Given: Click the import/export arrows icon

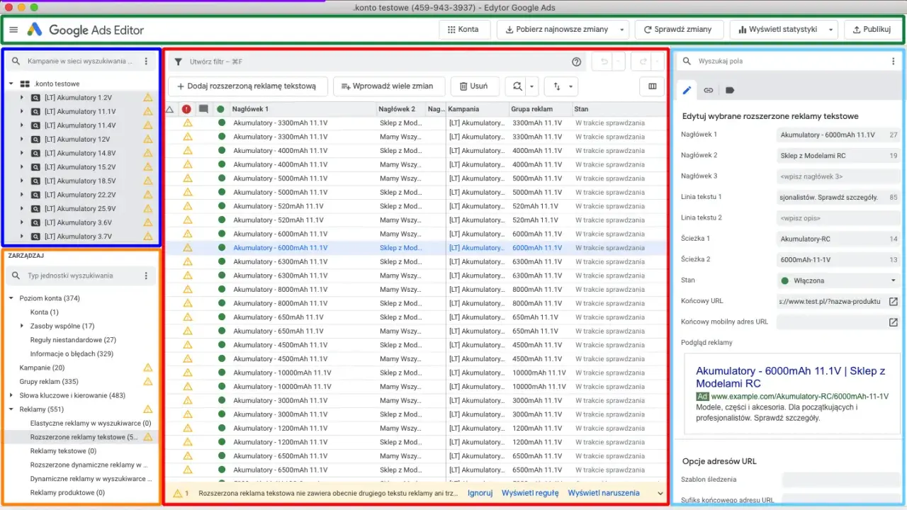Looking at the screenshot, I should [x=557, y=86].
